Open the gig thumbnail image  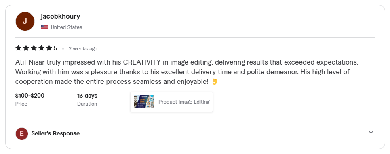(143, 102)
